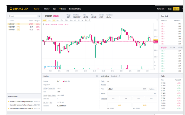
Task: Select the 15m chart interval
Action: click(62, 20)
